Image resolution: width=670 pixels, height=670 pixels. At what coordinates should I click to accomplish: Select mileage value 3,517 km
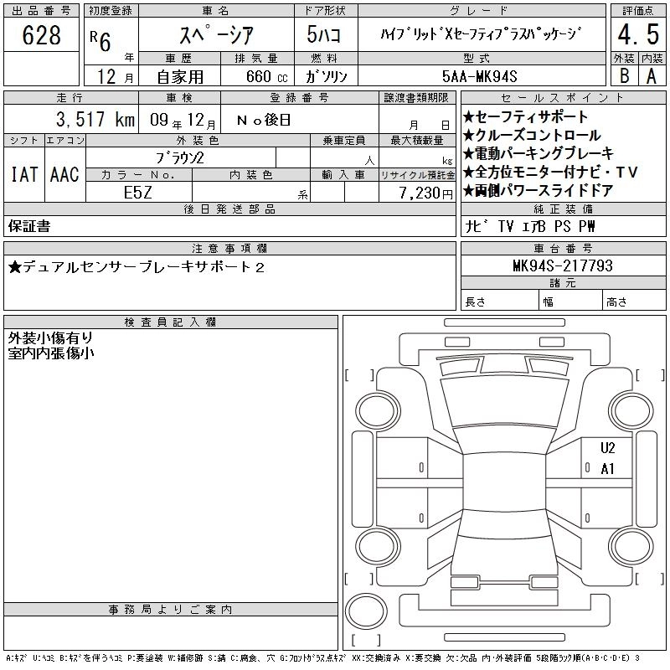(x=95, y=119)
